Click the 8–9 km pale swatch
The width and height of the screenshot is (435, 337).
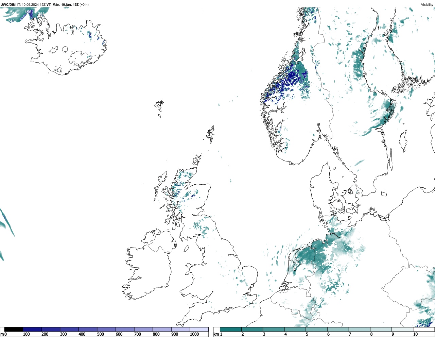[x=381, y=329]
